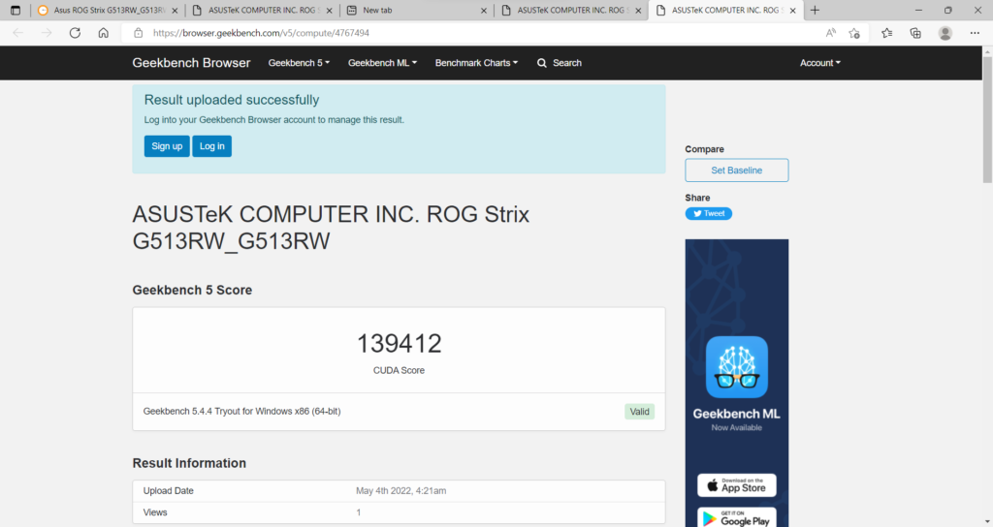
Task: Expand the Account dropdown menu
Action: [820, 63]
